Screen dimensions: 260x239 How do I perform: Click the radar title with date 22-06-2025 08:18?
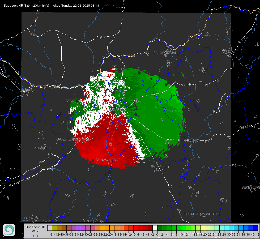pos(51,6)
